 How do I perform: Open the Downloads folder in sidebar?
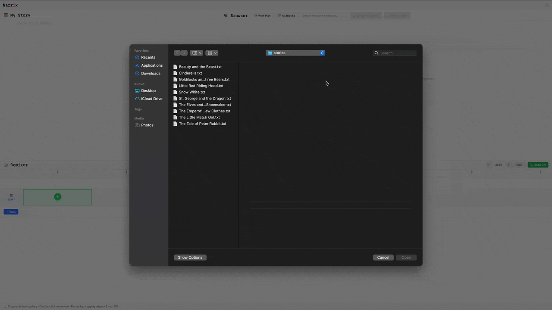tap(151, 74)
